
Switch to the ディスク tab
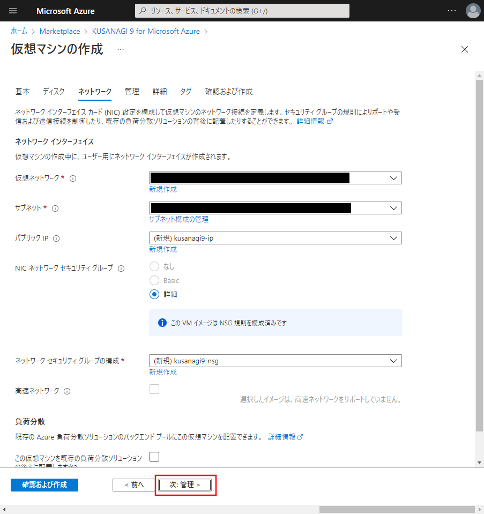54,92
